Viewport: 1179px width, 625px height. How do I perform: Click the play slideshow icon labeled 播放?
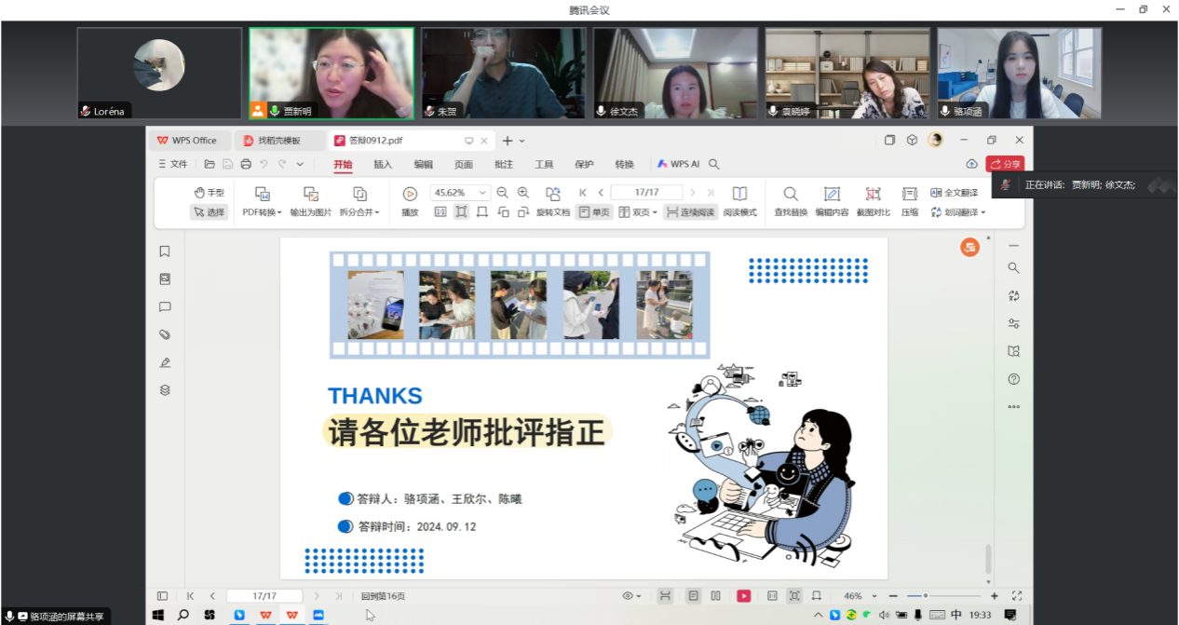[410, 200]
